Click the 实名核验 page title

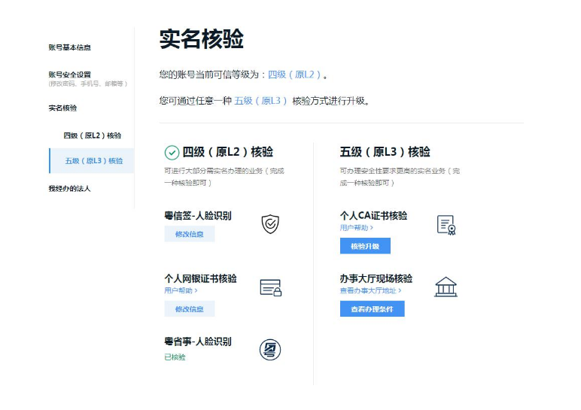[x=201, y=38]
